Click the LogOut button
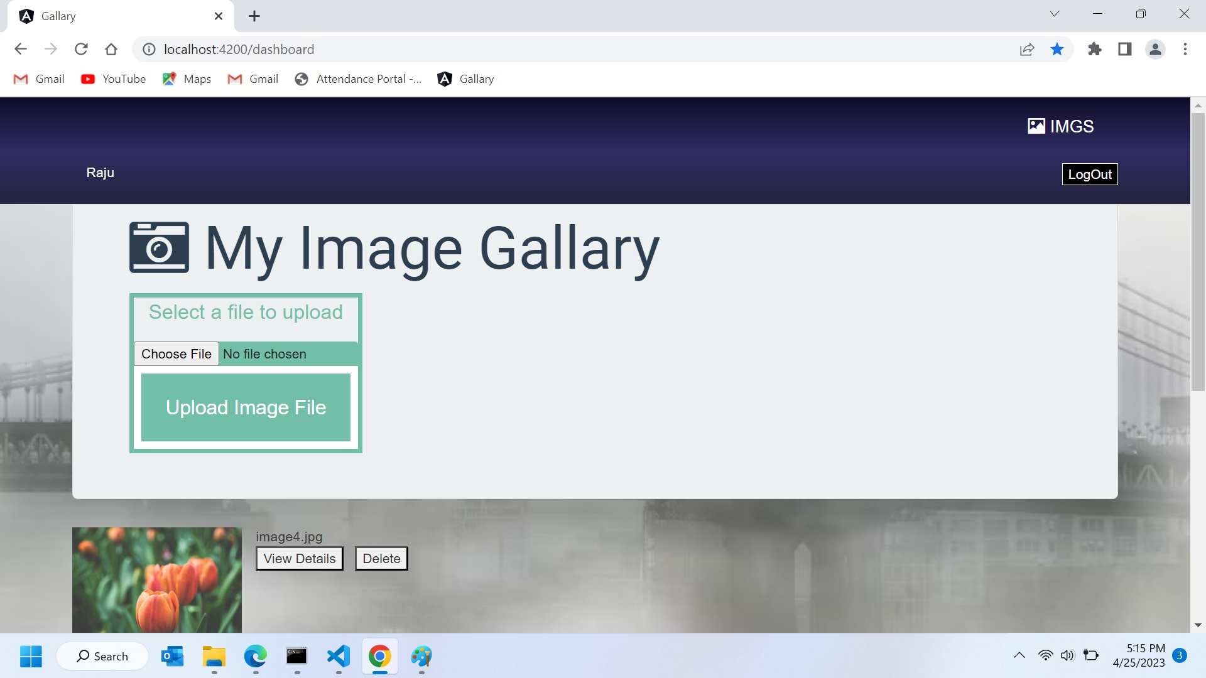 point(1090,174)
